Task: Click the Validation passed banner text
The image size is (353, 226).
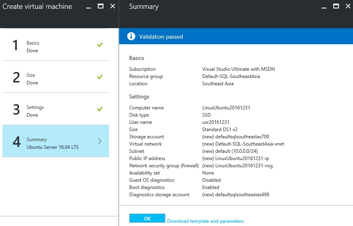Action: [x=161, y=37]
